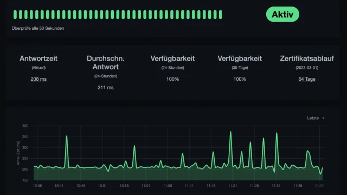
Task: Click the 100% value under Verfügbarkeit (24-Stunden)
Action: point(172,79)
